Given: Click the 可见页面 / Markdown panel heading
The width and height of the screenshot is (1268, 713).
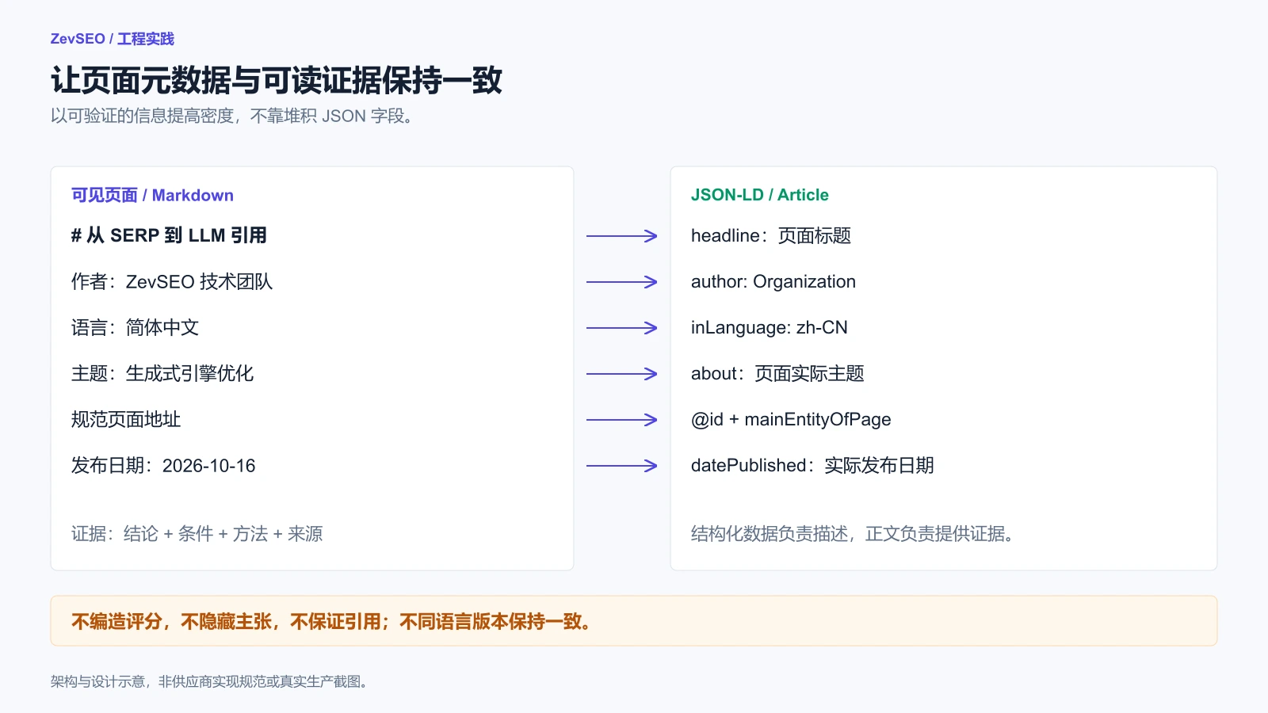Looking at the screenshot, I should [152, 195].
